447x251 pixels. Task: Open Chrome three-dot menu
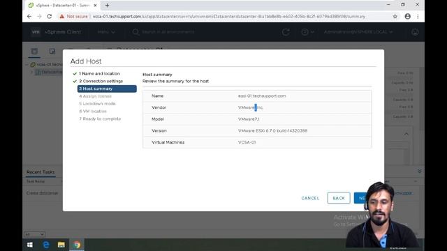click(418, 17)
